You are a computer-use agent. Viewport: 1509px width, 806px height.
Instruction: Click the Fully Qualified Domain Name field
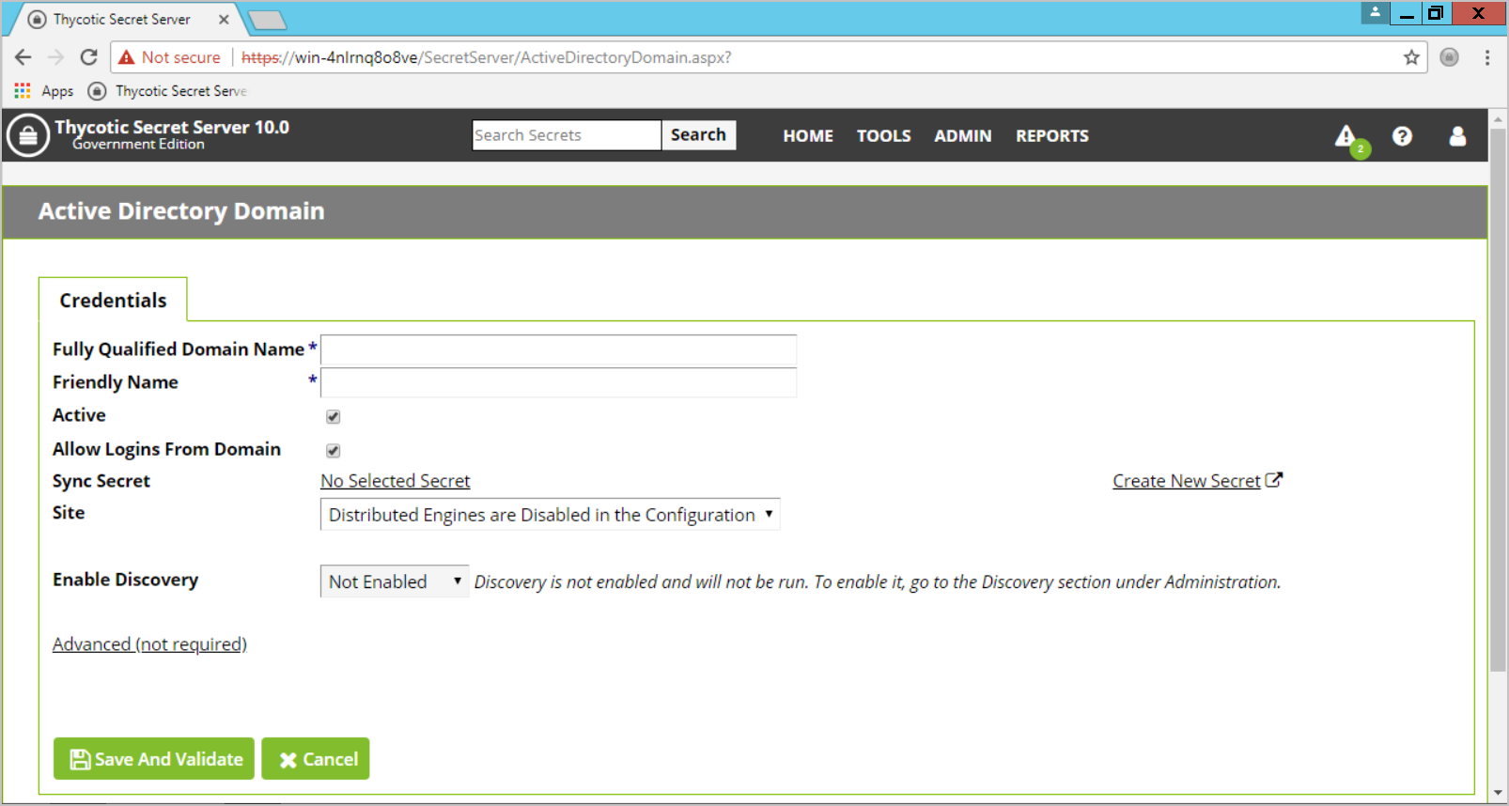[x=558, y=350]
